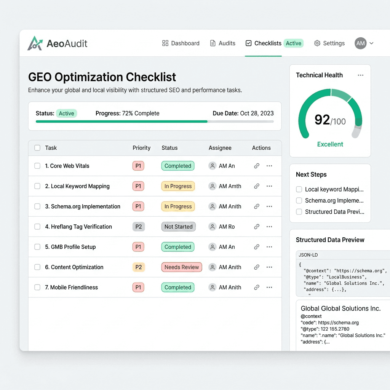Copy link for GMB Profile Setup task

tap(257, 247)
